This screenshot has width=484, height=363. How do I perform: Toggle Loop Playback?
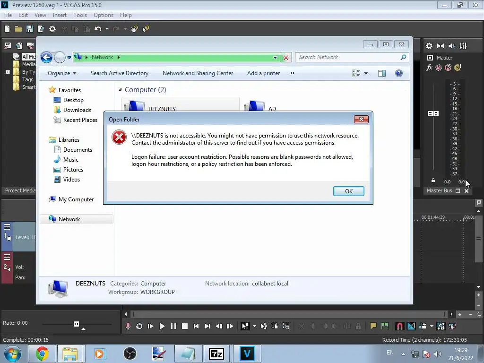tap(139, 326)
